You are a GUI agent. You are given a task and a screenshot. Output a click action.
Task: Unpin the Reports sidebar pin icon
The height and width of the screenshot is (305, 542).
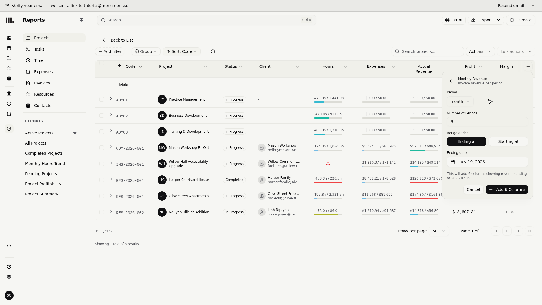82,20
